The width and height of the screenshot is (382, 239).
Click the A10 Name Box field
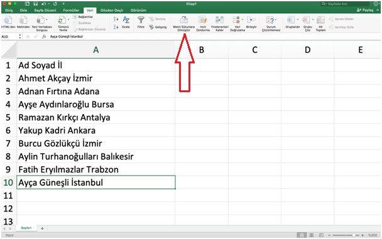coord(9,36)
